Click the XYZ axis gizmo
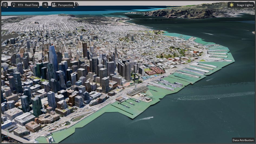Viewport: 256px width, 144px height. pos(6,136)
